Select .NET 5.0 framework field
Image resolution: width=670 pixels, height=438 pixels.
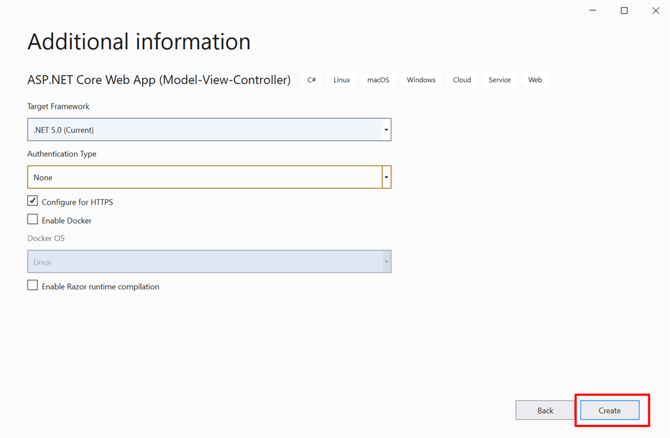pos(196,129)
